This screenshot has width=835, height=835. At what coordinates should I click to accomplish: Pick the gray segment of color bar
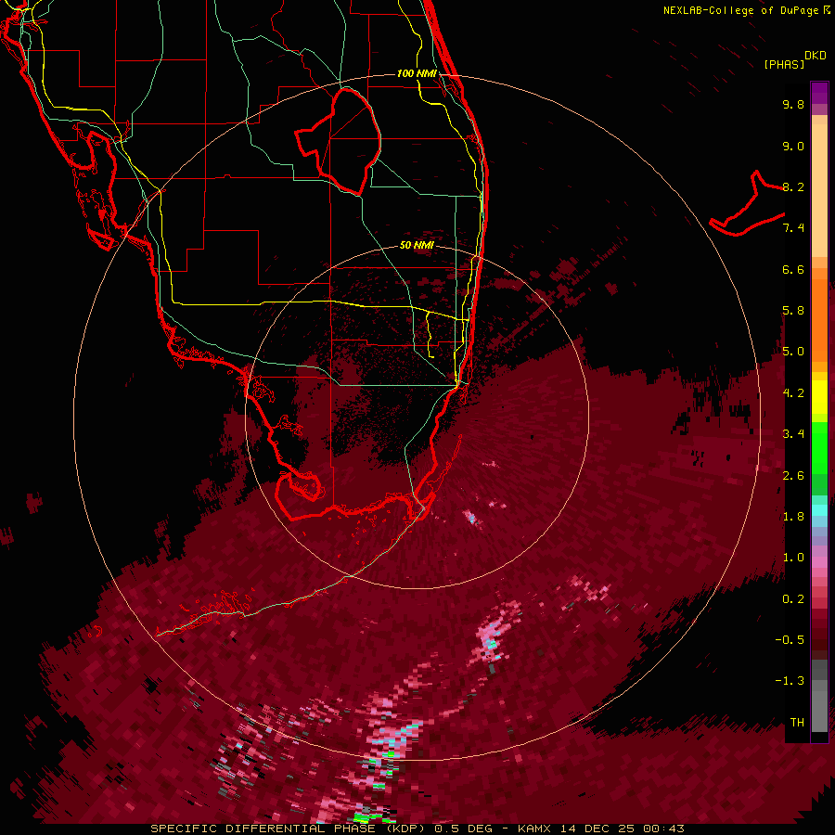[819, 698]
